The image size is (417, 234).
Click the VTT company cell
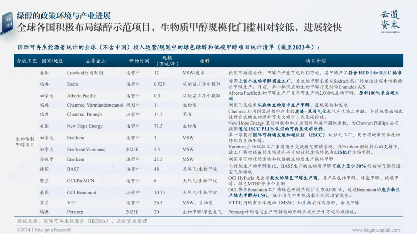(71, 202)
